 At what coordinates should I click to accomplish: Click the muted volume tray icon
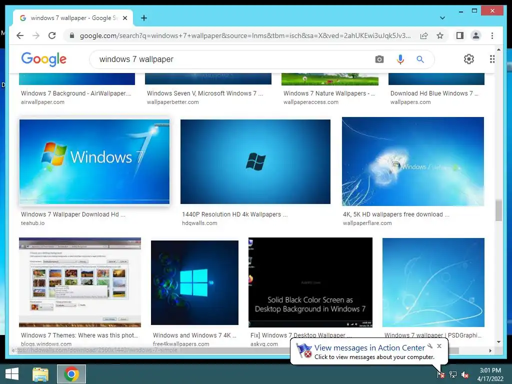point(464,374)
